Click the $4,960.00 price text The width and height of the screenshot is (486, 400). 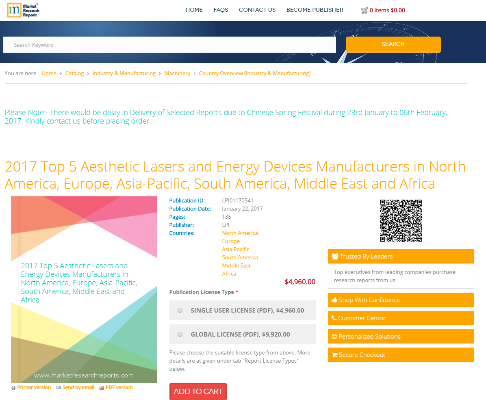(x=300, y=282)
